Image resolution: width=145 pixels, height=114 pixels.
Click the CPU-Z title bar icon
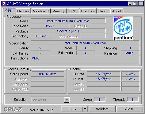pos(4,4)
